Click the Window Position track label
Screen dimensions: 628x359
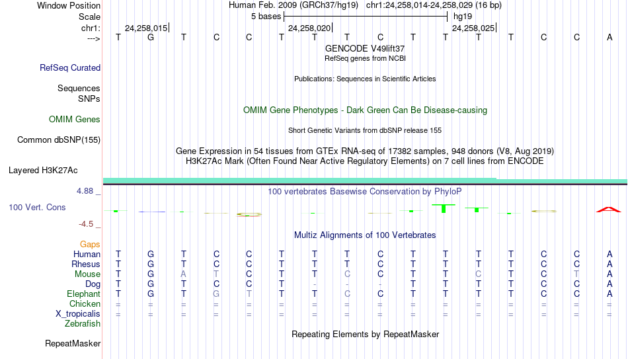[x=69, y=5]
